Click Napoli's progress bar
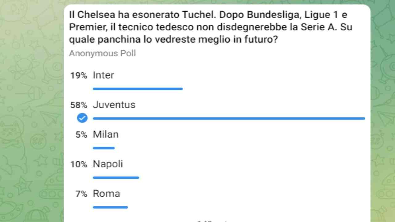 [116, 178]
